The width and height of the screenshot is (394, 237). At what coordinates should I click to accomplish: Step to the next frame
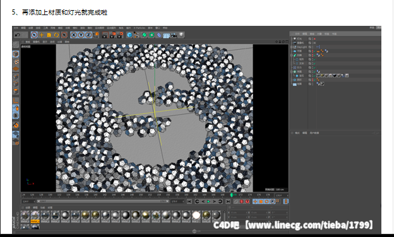pyautogui.click(x=214, y=202)
